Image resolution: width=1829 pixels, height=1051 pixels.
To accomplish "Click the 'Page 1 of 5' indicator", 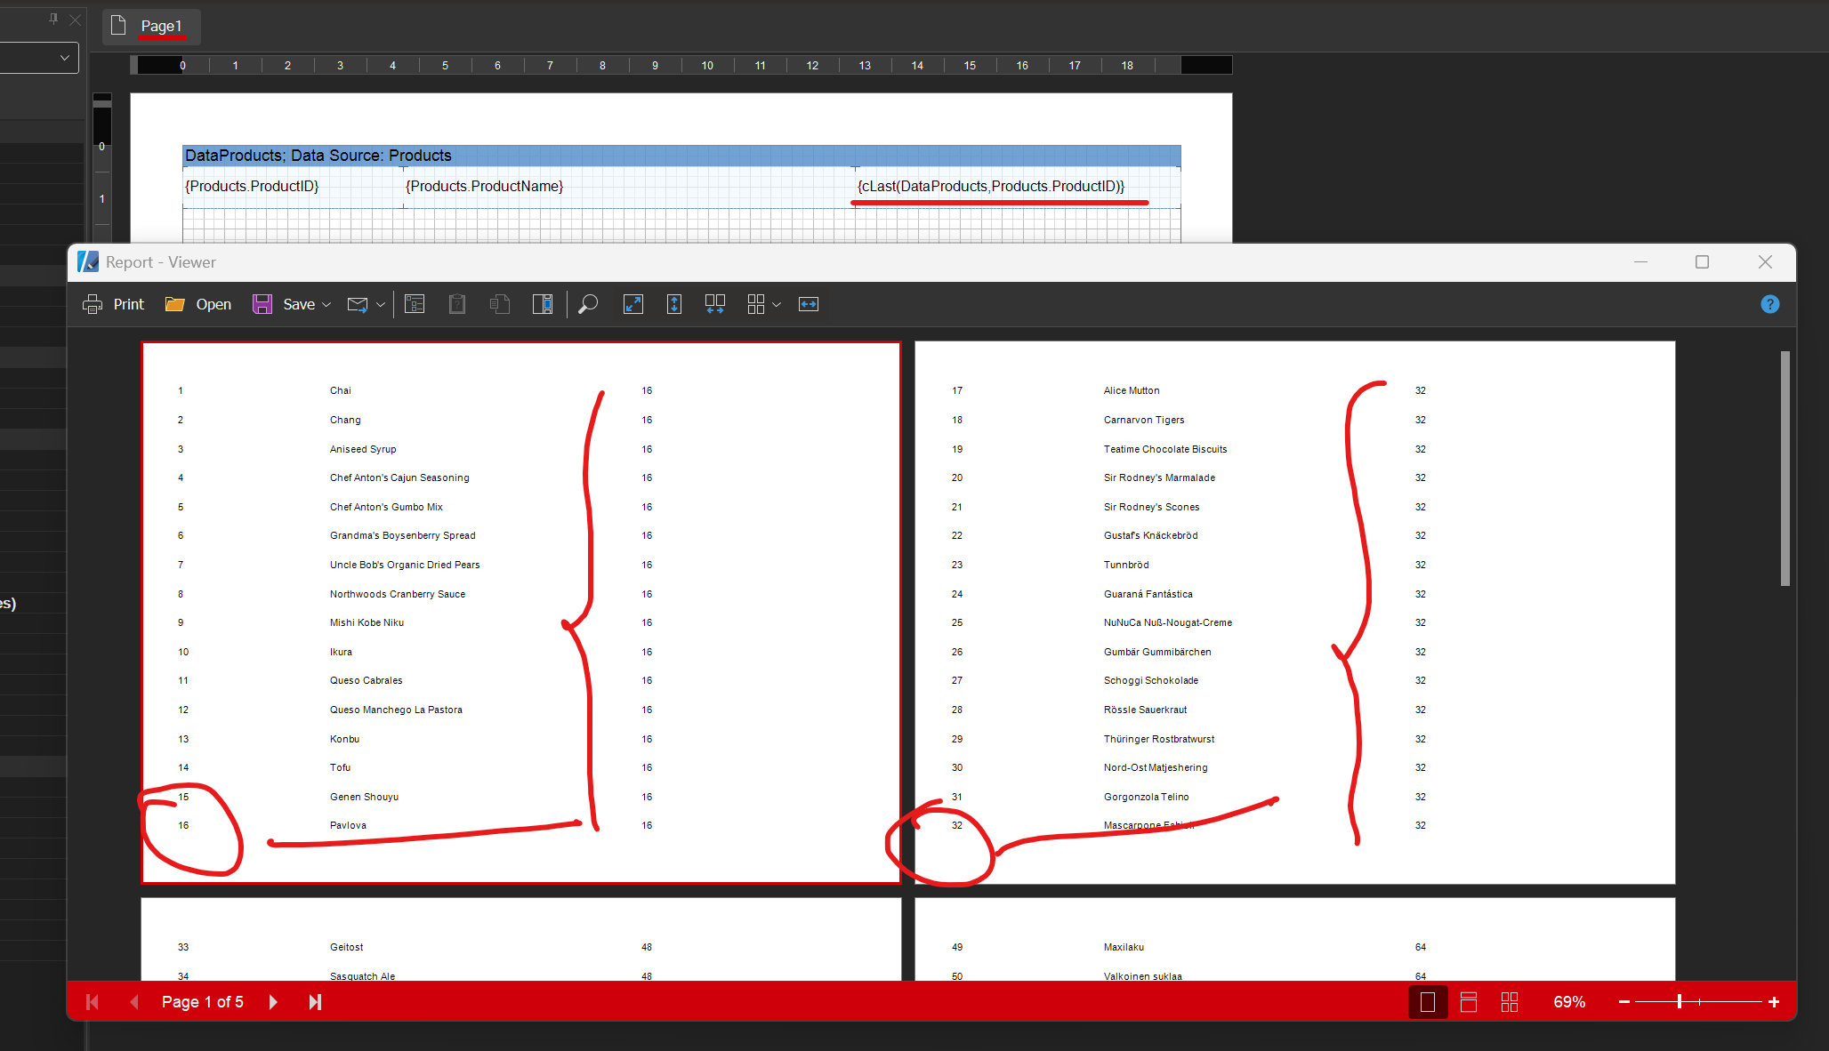I will (203, 1002).
